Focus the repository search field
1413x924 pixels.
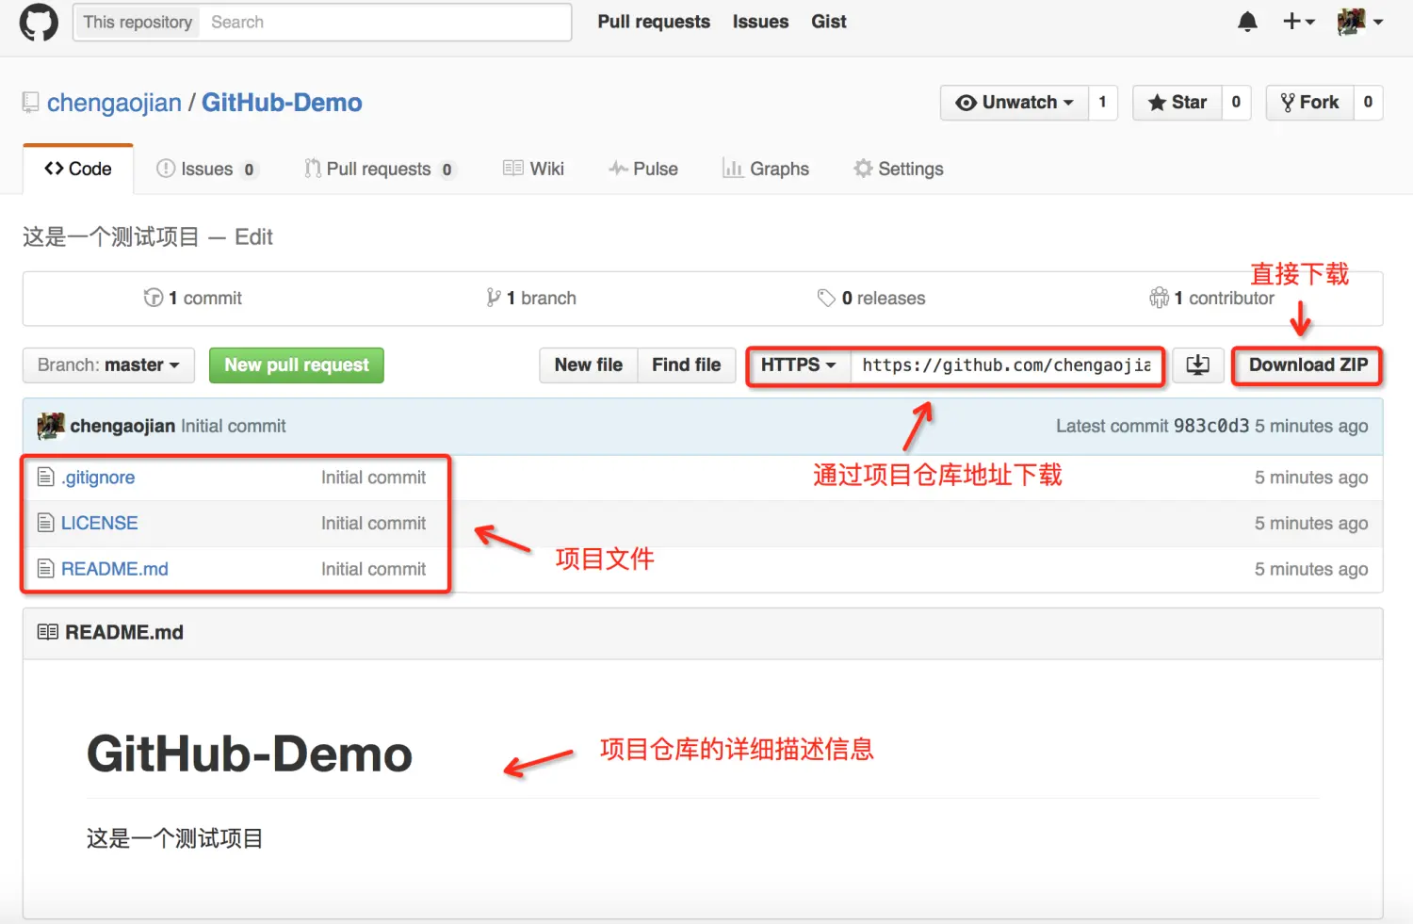point(385,23)
